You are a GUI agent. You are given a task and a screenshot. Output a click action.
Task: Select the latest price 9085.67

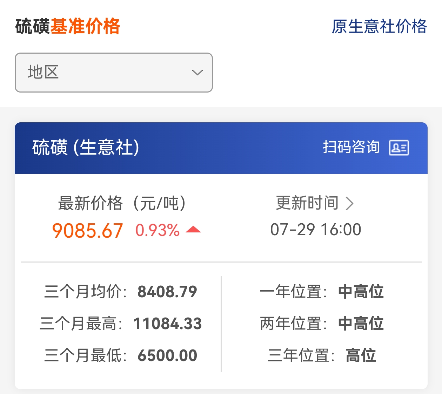[87, 231]
